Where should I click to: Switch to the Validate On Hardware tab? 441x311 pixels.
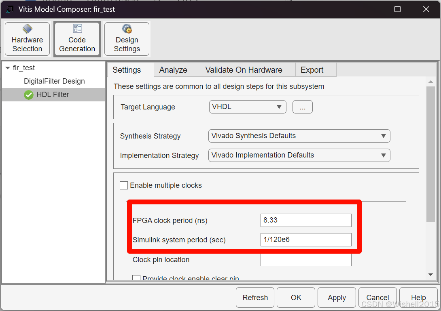coord(248,69)
